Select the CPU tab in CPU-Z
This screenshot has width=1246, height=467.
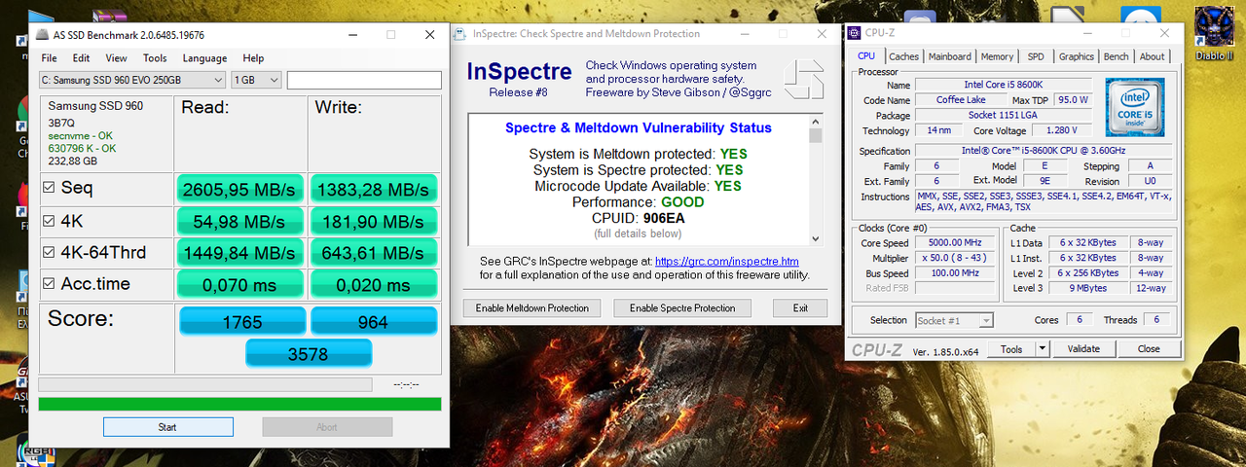click(866, 56)
